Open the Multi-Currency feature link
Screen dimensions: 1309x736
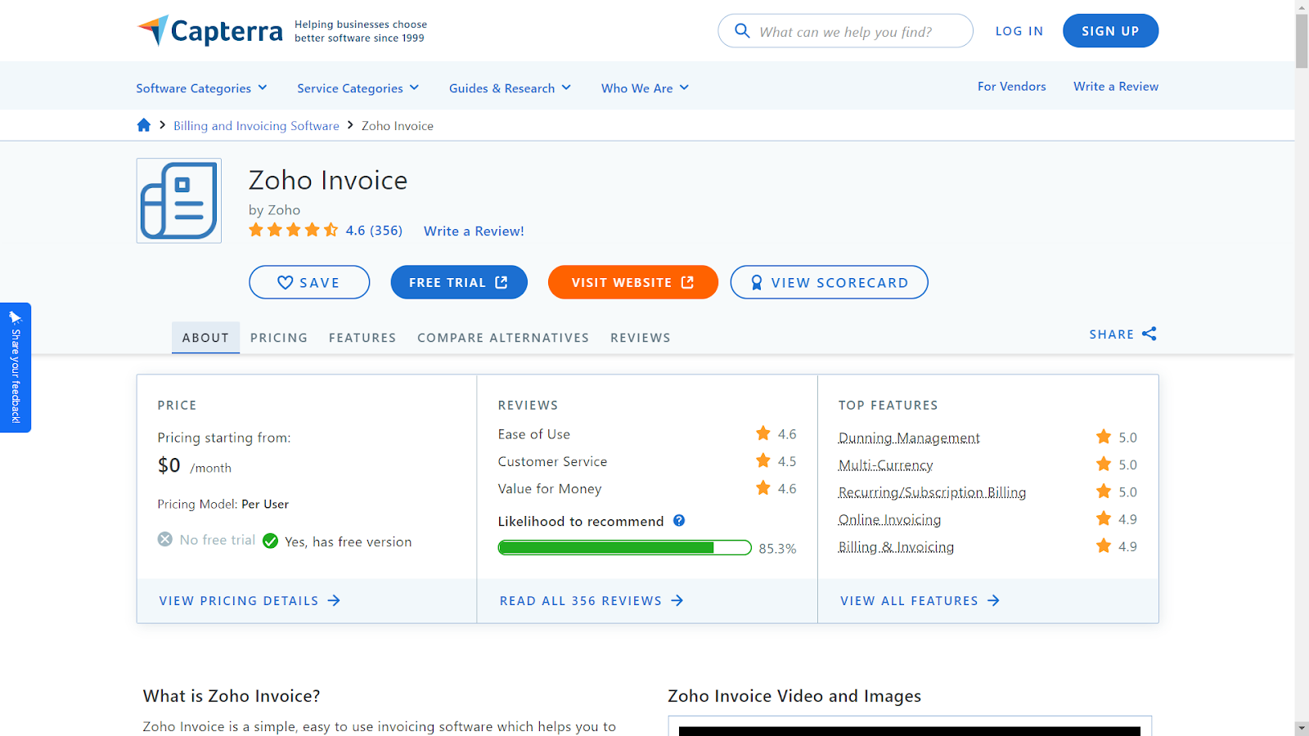886,465
